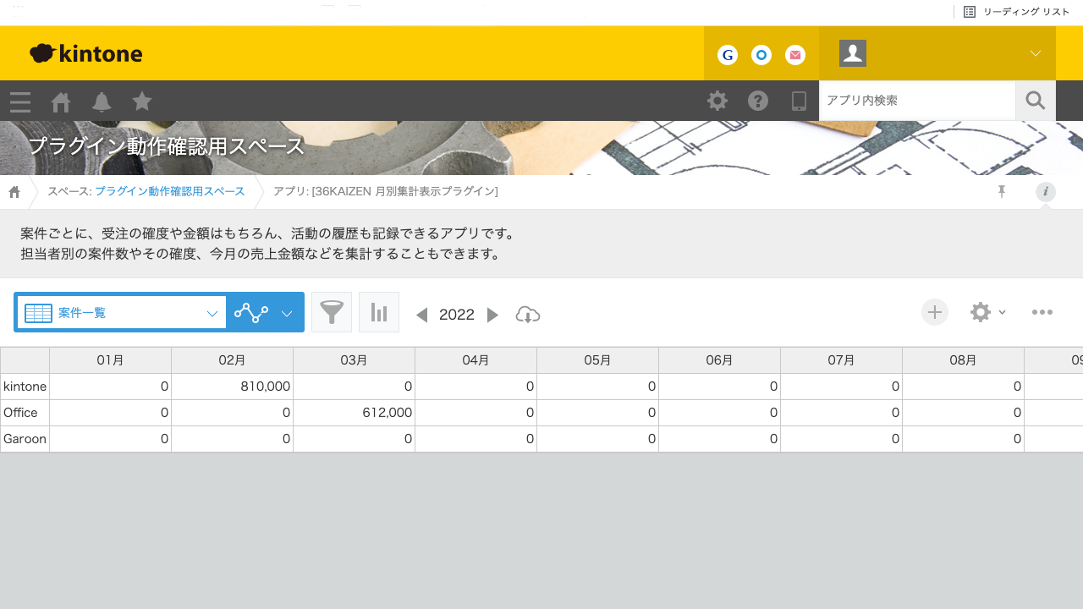The image size is (1083, 609).
Task: Click the 07月 column header
Action: 842,360
